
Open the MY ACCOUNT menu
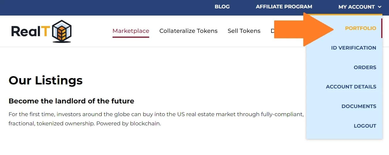tap(360, 7)
